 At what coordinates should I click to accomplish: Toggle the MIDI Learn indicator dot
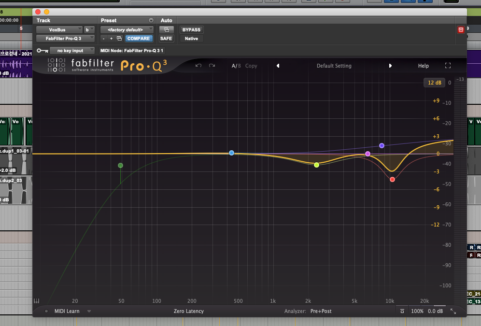click(x=46, y=311)
